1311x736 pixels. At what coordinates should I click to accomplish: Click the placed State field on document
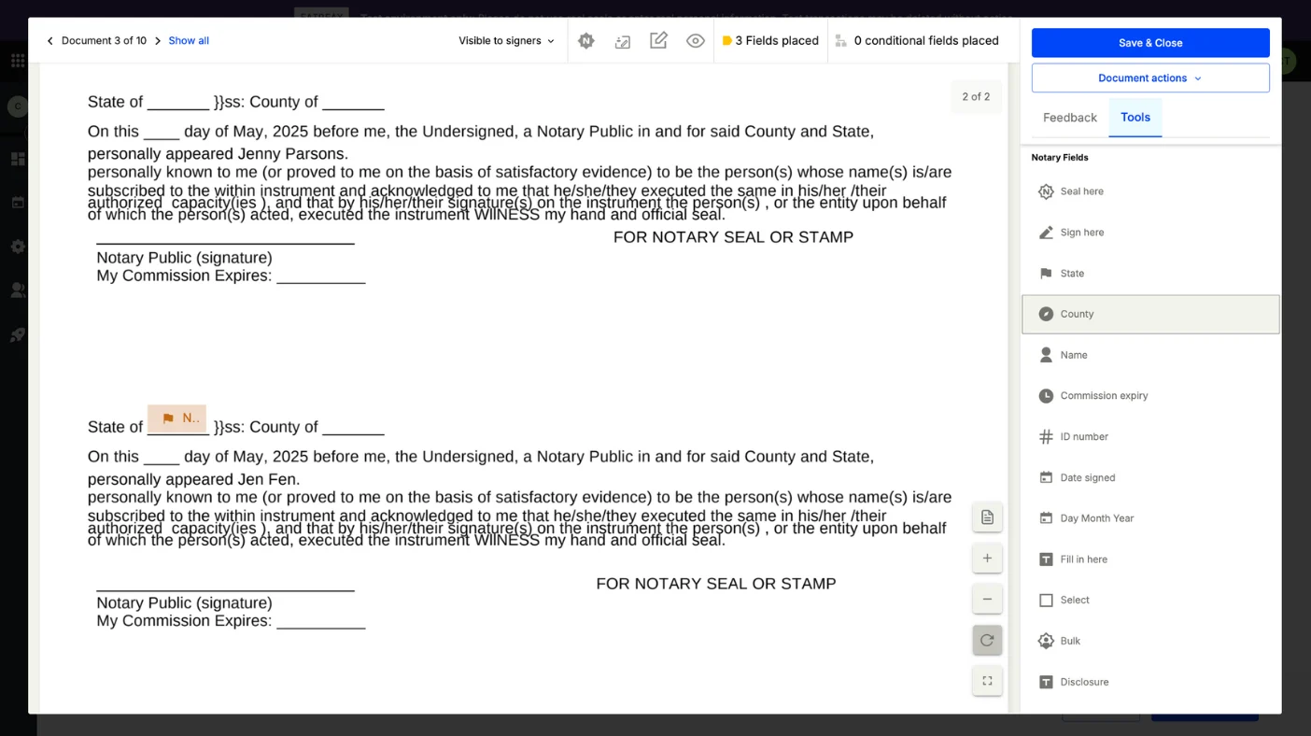click(177, 418)
